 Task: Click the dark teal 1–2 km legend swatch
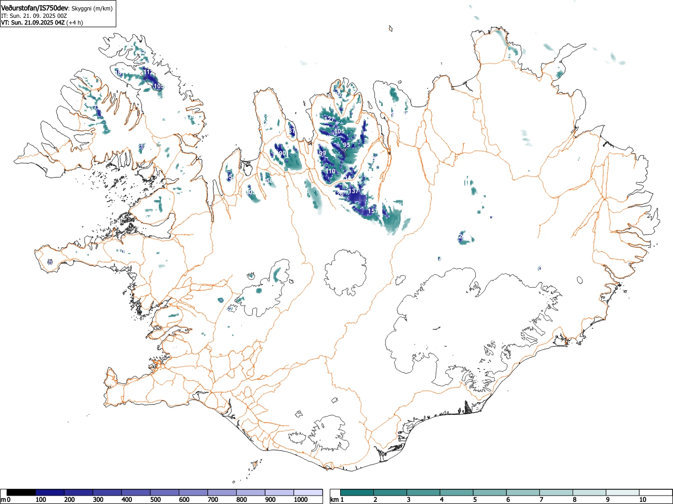pyautogui.click(x=358, y=492)
